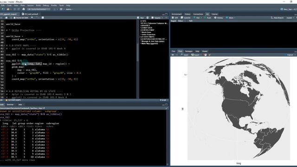The image size is (297, 167).
Task: Open the Help menu in menu bar
Action: click(x=68, y=5)
